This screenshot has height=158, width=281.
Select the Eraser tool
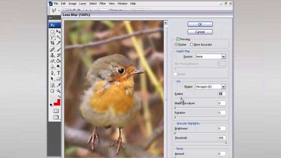click(52, 61)
